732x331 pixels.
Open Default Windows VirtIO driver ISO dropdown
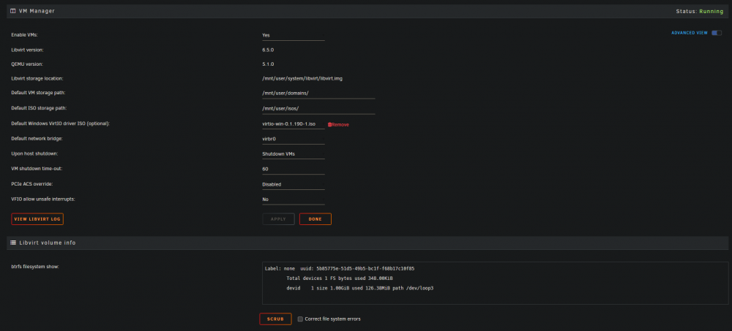tap(294, 124)
